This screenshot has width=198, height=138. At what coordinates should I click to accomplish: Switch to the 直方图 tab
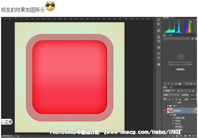[x=166, y=18]
